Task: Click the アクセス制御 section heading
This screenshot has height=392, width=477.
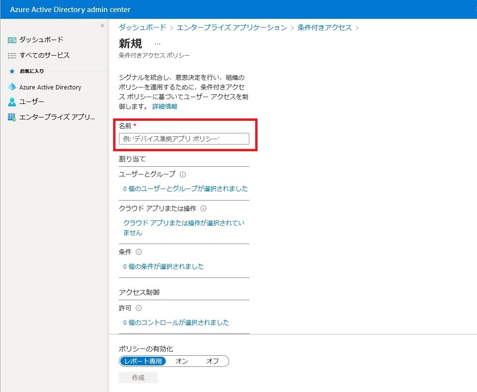Action: [x=139, y=292]
